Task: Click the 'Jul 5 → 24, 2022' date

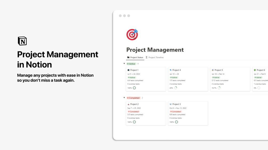Action: (x=134, y=74)
